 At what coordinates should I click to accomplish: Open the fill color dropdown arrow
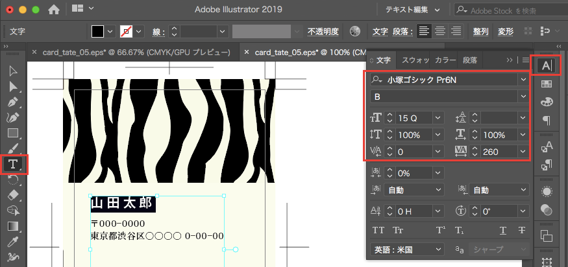pyautogui.click(x=110, y=32)
